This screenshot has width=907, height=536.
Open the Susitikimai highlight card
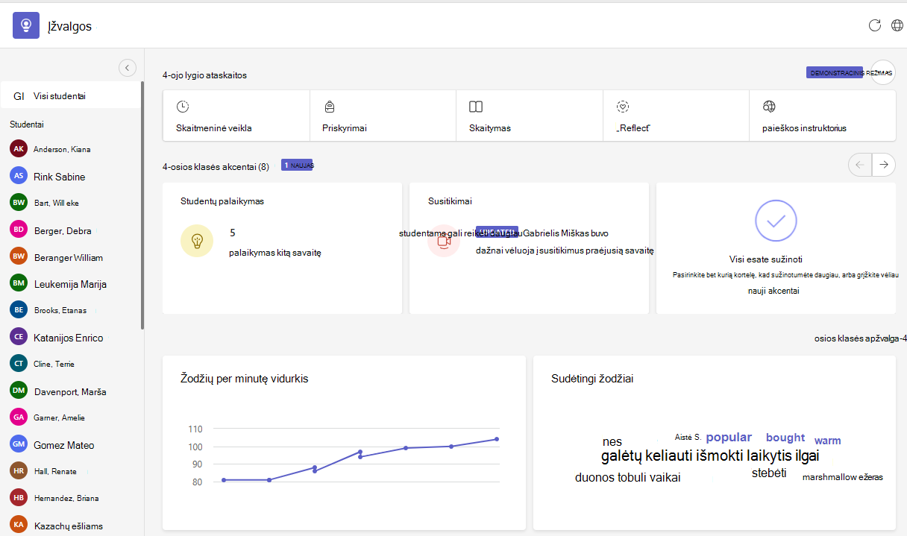click(x=529, y=248)
